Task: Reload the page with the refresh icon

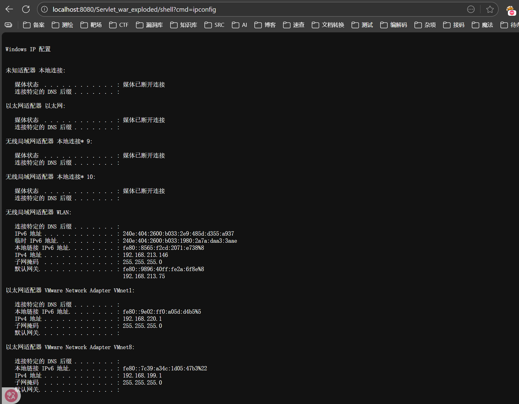Action: coord(26,9)
